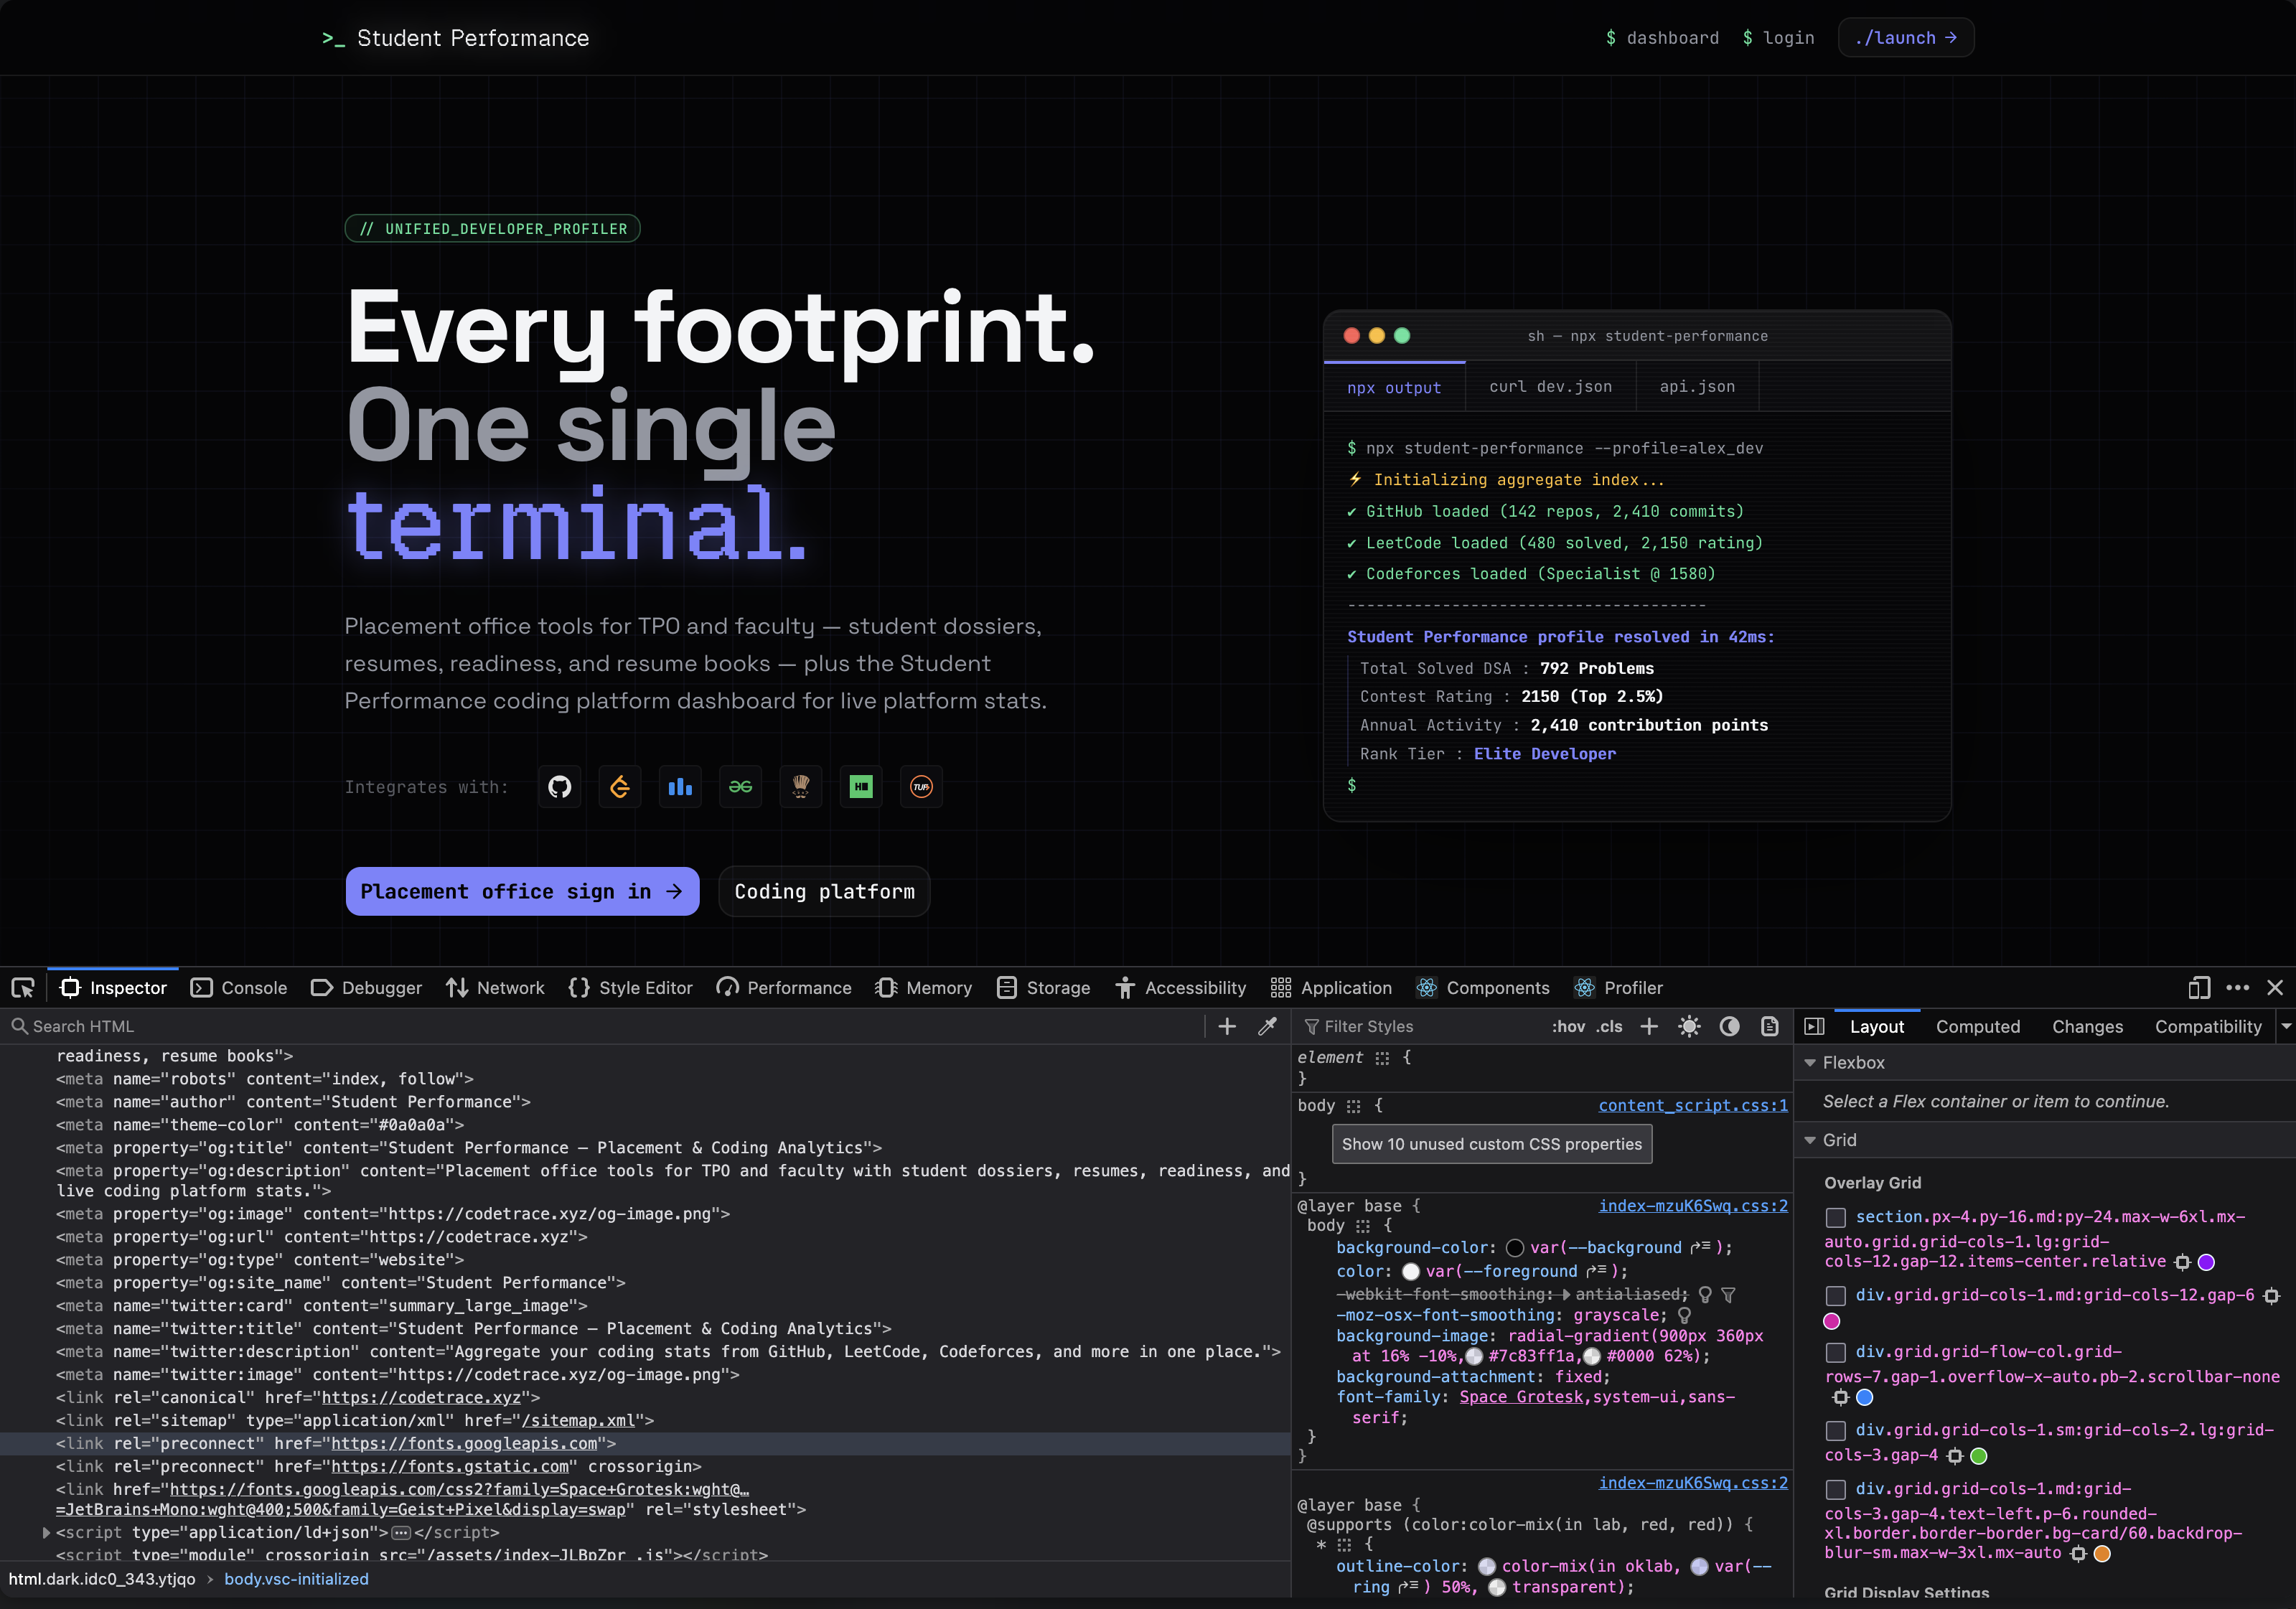Select the curl dev.json terminal tab
The height and width of the screenshot is (1609, 2296).
1550,386
